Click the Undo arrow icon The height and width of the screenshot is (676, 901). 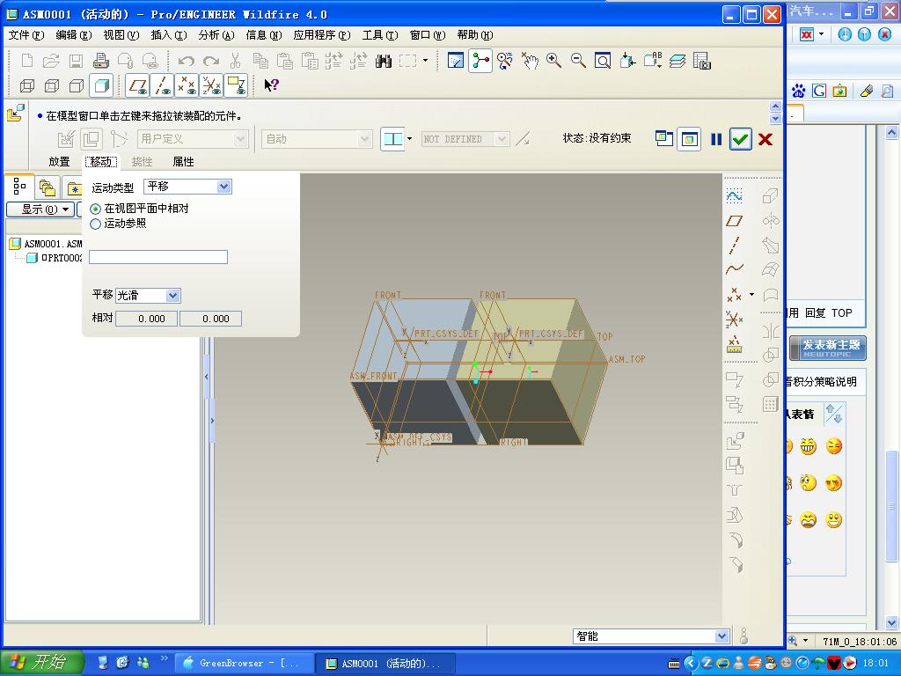tap(186, 61)
